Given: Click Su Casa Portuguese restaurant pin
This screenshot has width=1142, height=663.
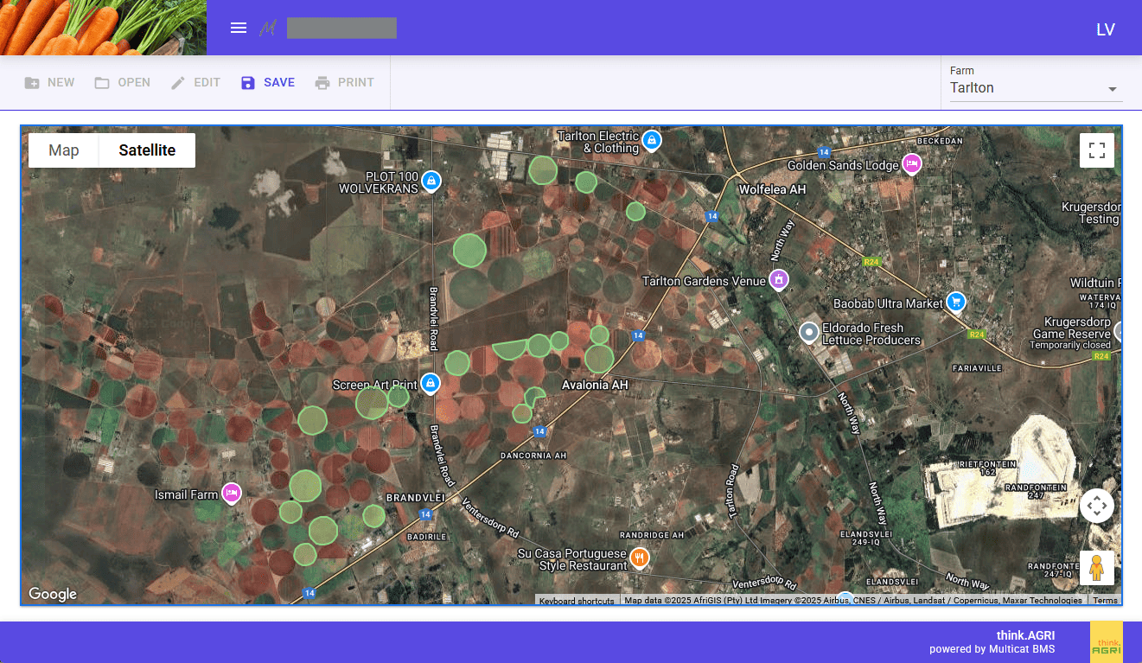Looking at the screenshot, I should 640,558.
